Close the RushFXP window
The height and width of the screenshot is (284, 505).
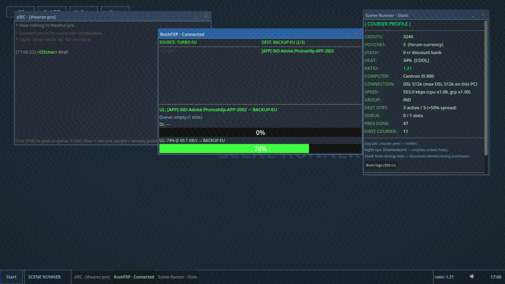point(357,34)
